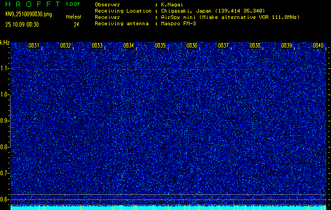Screen dimensions: 331x210
Task: Select the 25.10.09 08:30 timestamp
Action: click(25, 24)
